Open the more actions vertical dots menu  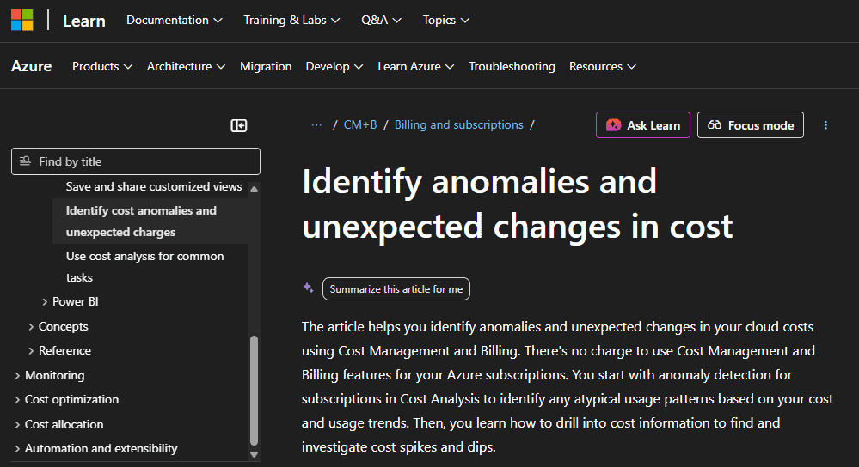[x=825, y=125]
